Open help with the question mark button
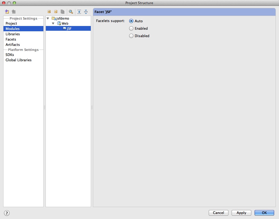 pos(7,213)
